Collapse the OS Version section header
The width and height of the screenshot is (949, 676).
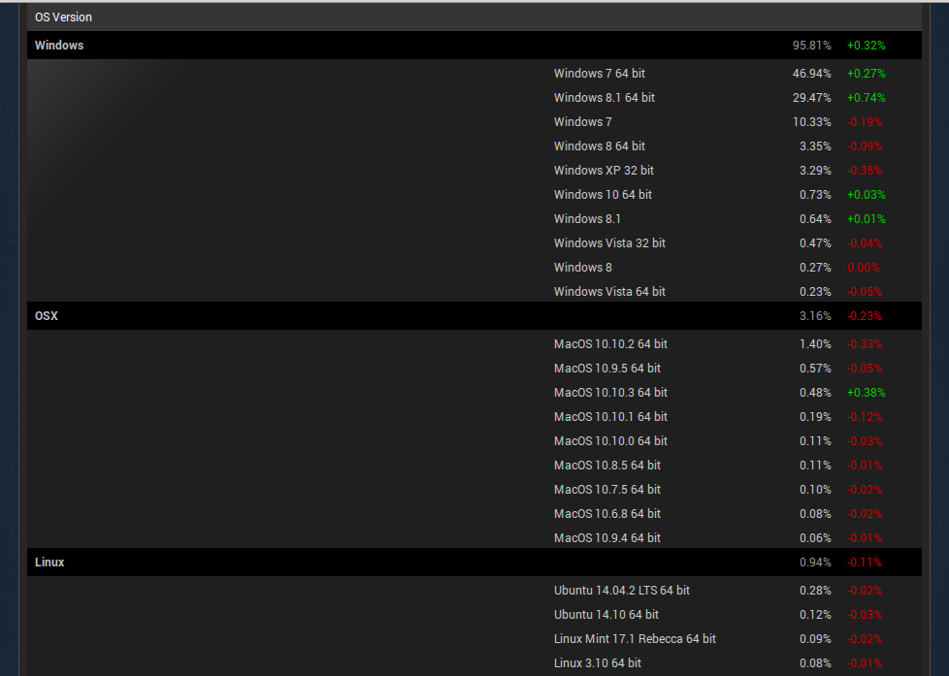pyautogui.click(x=474, y=16)
